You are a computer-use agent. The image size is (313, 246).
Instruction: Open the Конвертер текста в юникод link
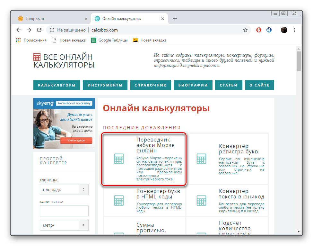click(241, 194)
